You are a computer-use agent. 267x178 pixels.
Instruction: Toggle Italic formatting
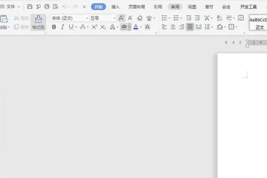click(62, 27)
